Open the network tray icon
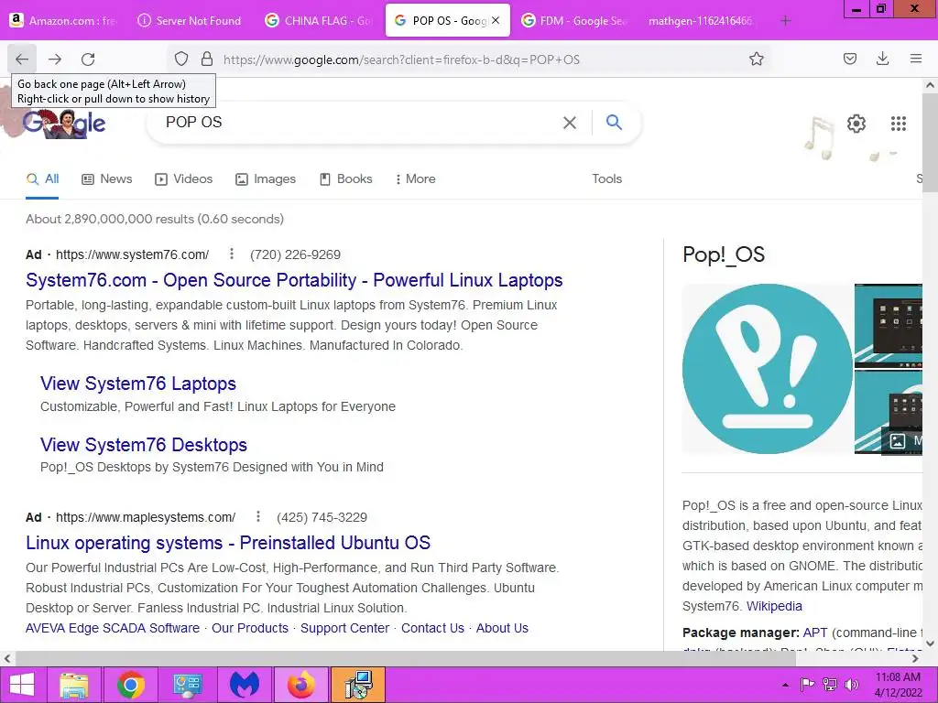This screenshot has height=703, width=938. coord(829,685)
